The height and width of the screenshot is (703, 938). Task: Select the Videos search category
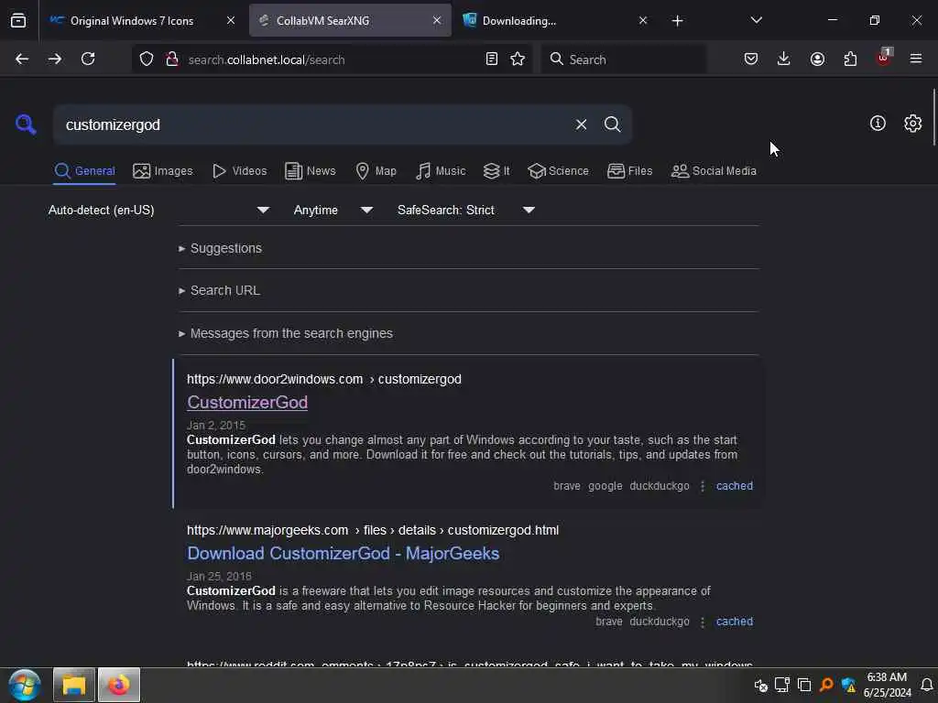[x=239, y=171]
